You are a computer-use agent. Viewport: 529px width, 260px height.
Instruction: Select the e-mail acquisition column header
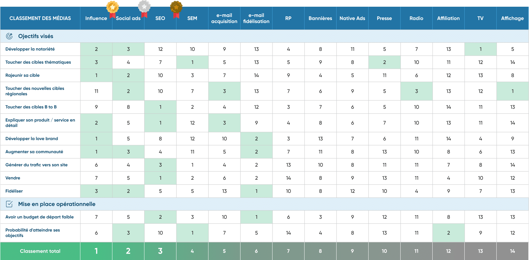(x=224, y=19)
